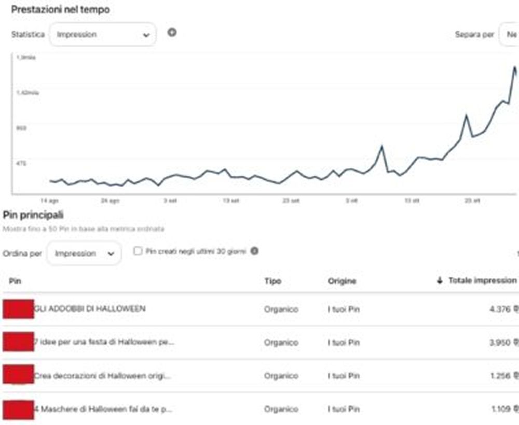519x425 pixels.
Task: Click the Tipo column header
Action: point(272,281)
